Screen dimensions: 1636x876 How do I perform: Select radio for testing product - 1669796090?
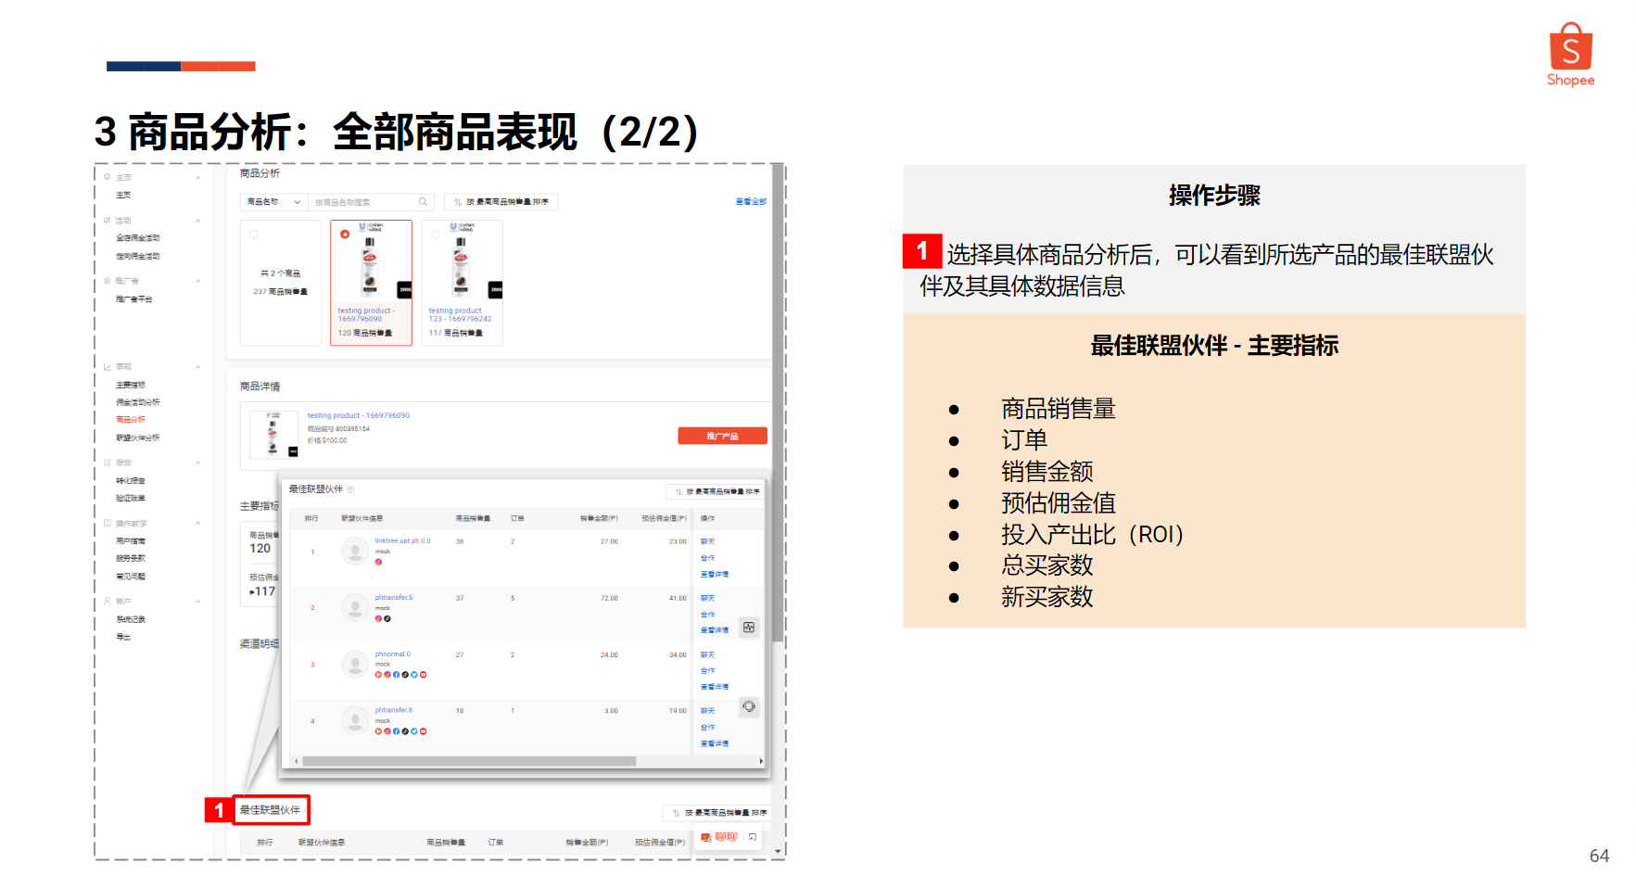pyautogui.click(x=345, y=235)
